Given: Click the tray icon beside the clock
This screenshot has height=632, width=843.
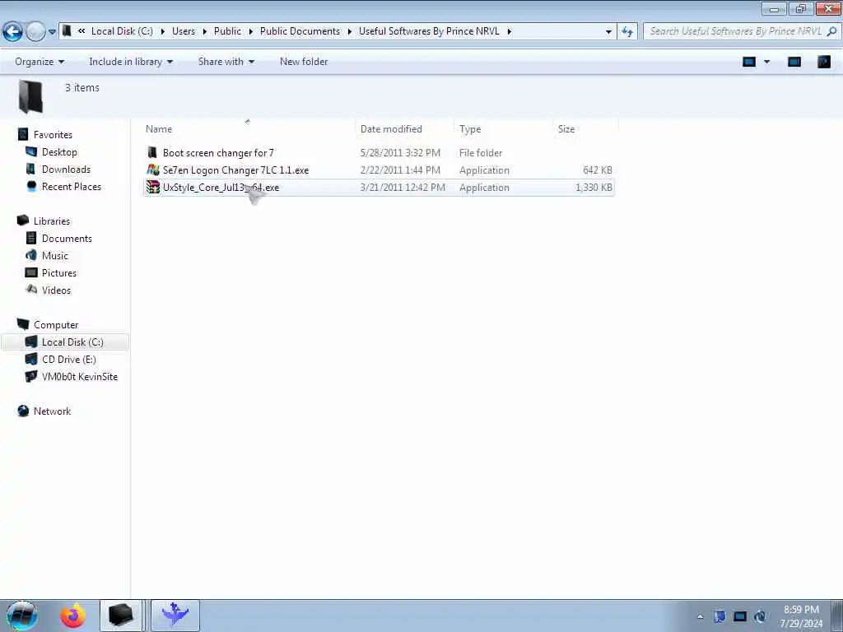Looking at the screenshot, I should tap(760, 616).
